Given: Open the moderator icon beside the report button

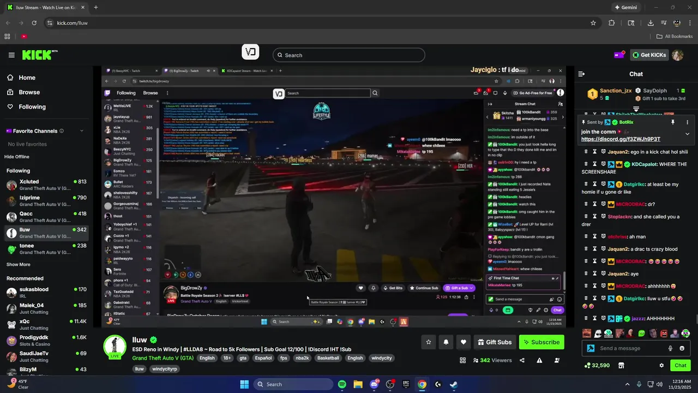Looking at the screenshot, I should (x=557, y=360).
